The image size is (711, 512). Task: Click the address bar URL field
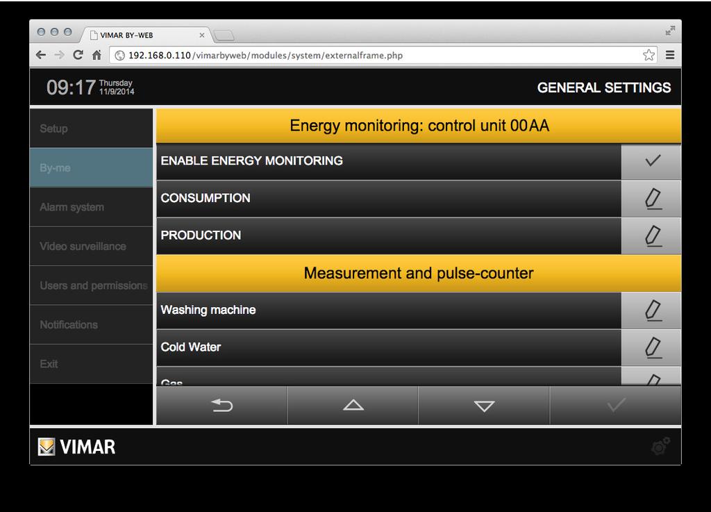pos(383,56)
